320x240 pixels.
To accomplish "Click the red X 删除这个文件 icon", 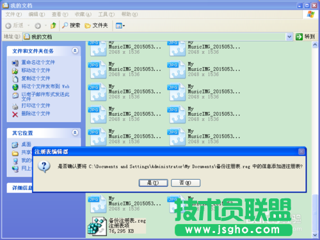I will click(x=15, y=115).
